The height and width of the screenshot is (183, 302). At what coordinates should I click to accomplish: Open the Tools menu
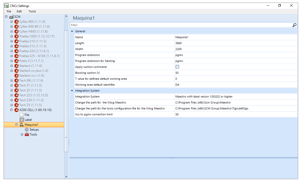pos(32,11)
